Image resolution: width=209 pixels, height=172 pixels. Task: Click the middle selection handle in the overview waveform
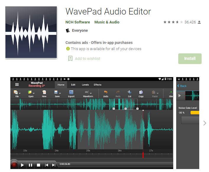click(x=126, y=109)
